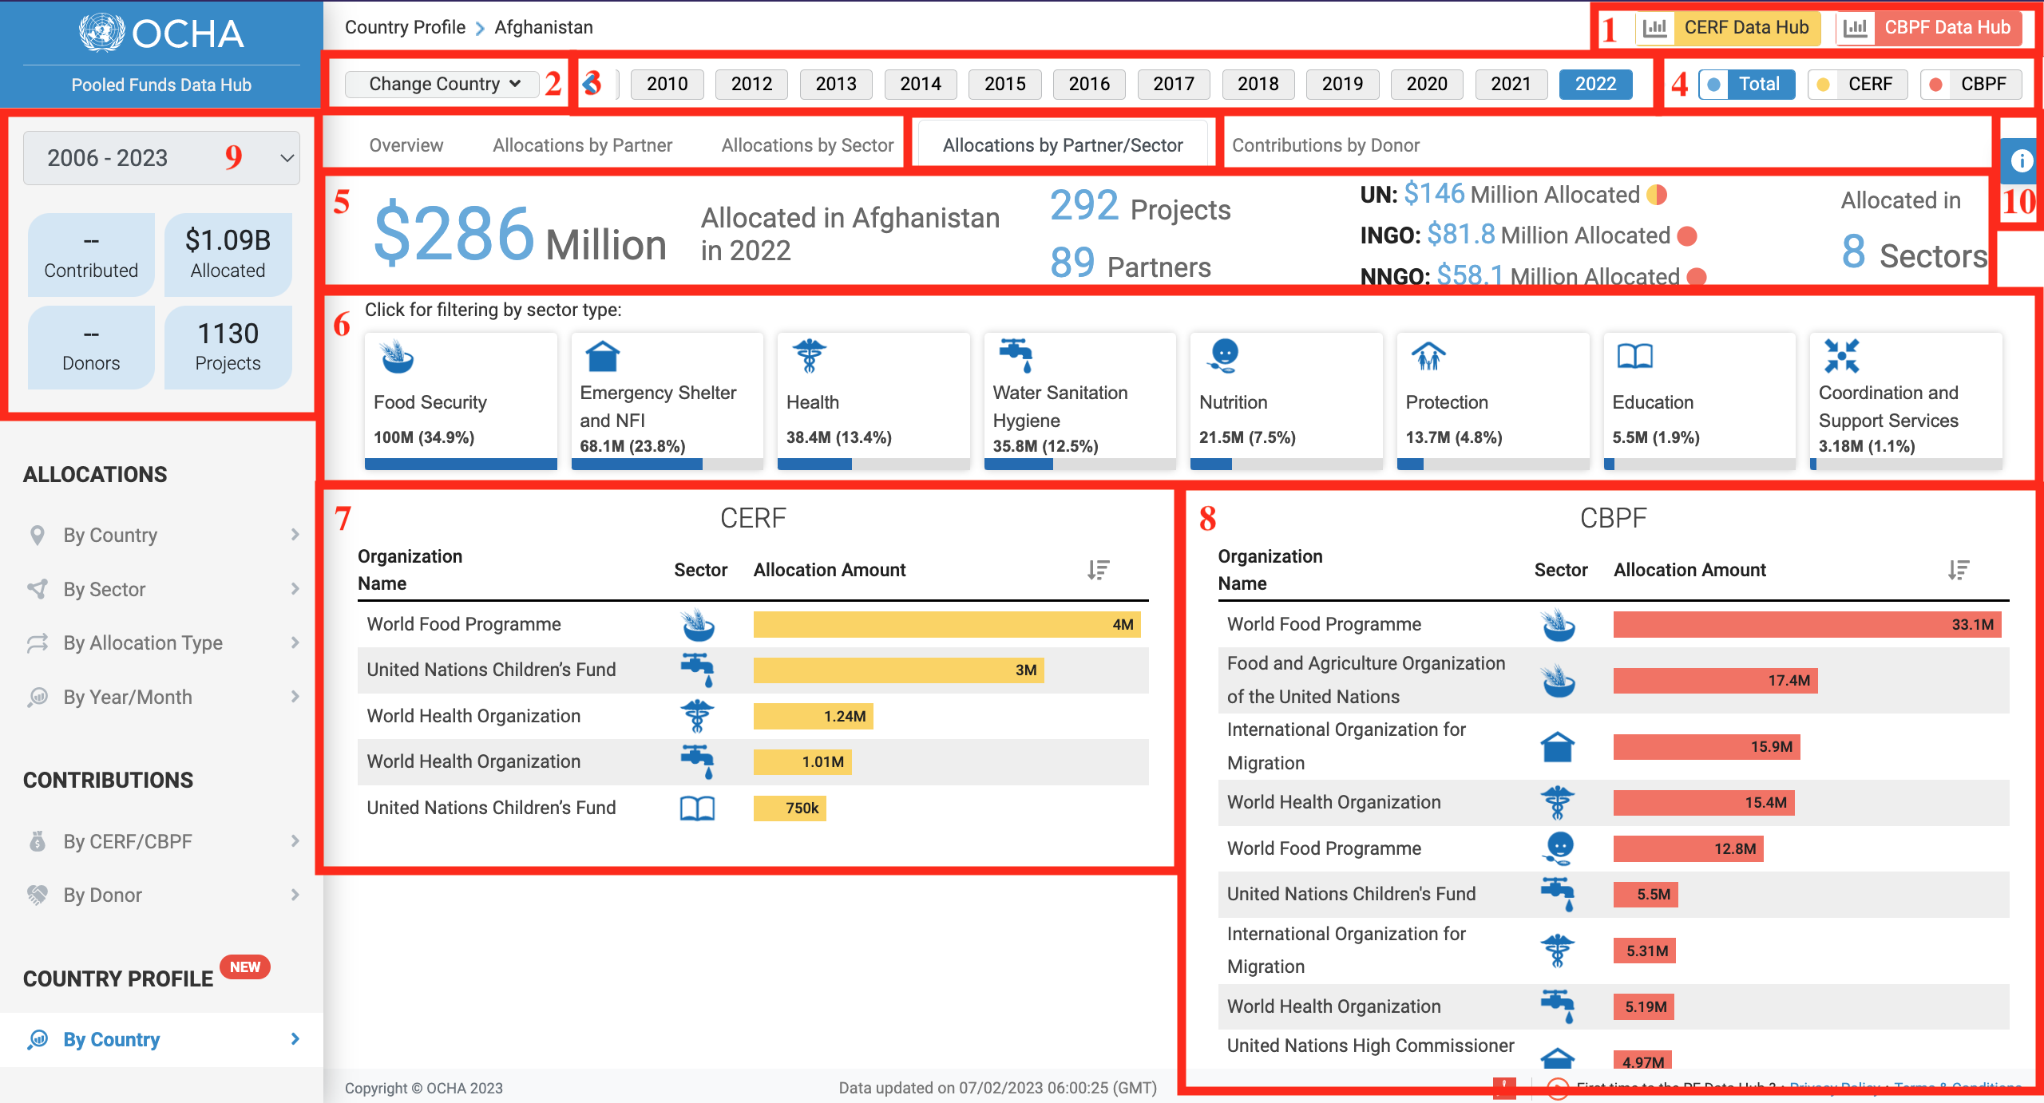This screenshot has width=2044, height=1103.
Task: Expand allocations By Country chevron
Action: [x=295, y=535]
